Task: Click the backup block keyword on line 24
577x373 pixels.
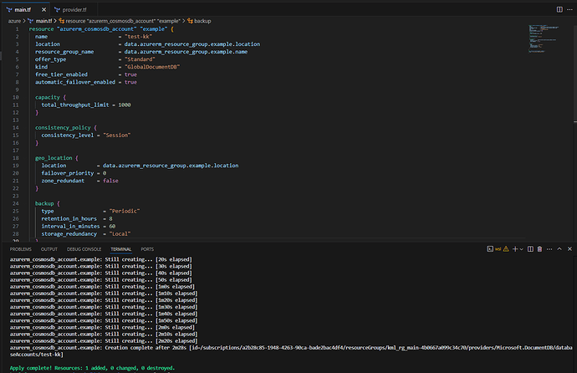Action: [x=44, y=203]
